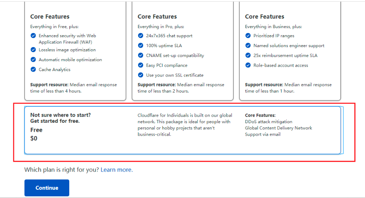Click the DDoS attack mitigation feature text
The image size is (365, 198).
pos(268,122)
